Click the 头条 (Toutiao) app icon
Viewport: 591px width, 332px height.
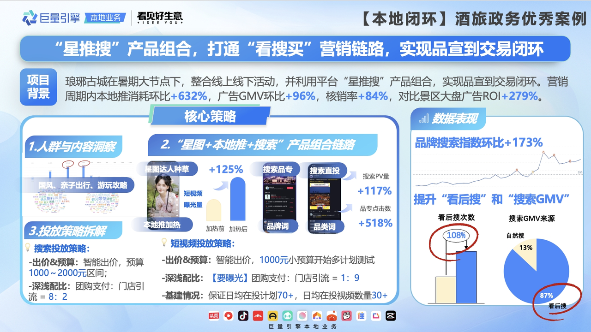(214, 316)
